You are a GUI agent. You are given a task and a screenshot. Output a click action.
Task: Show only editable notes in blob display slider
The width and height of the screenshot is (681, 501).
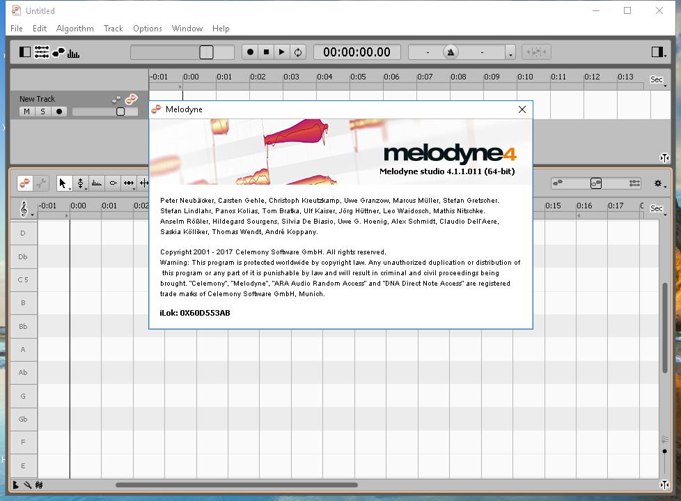coord(558,183)
